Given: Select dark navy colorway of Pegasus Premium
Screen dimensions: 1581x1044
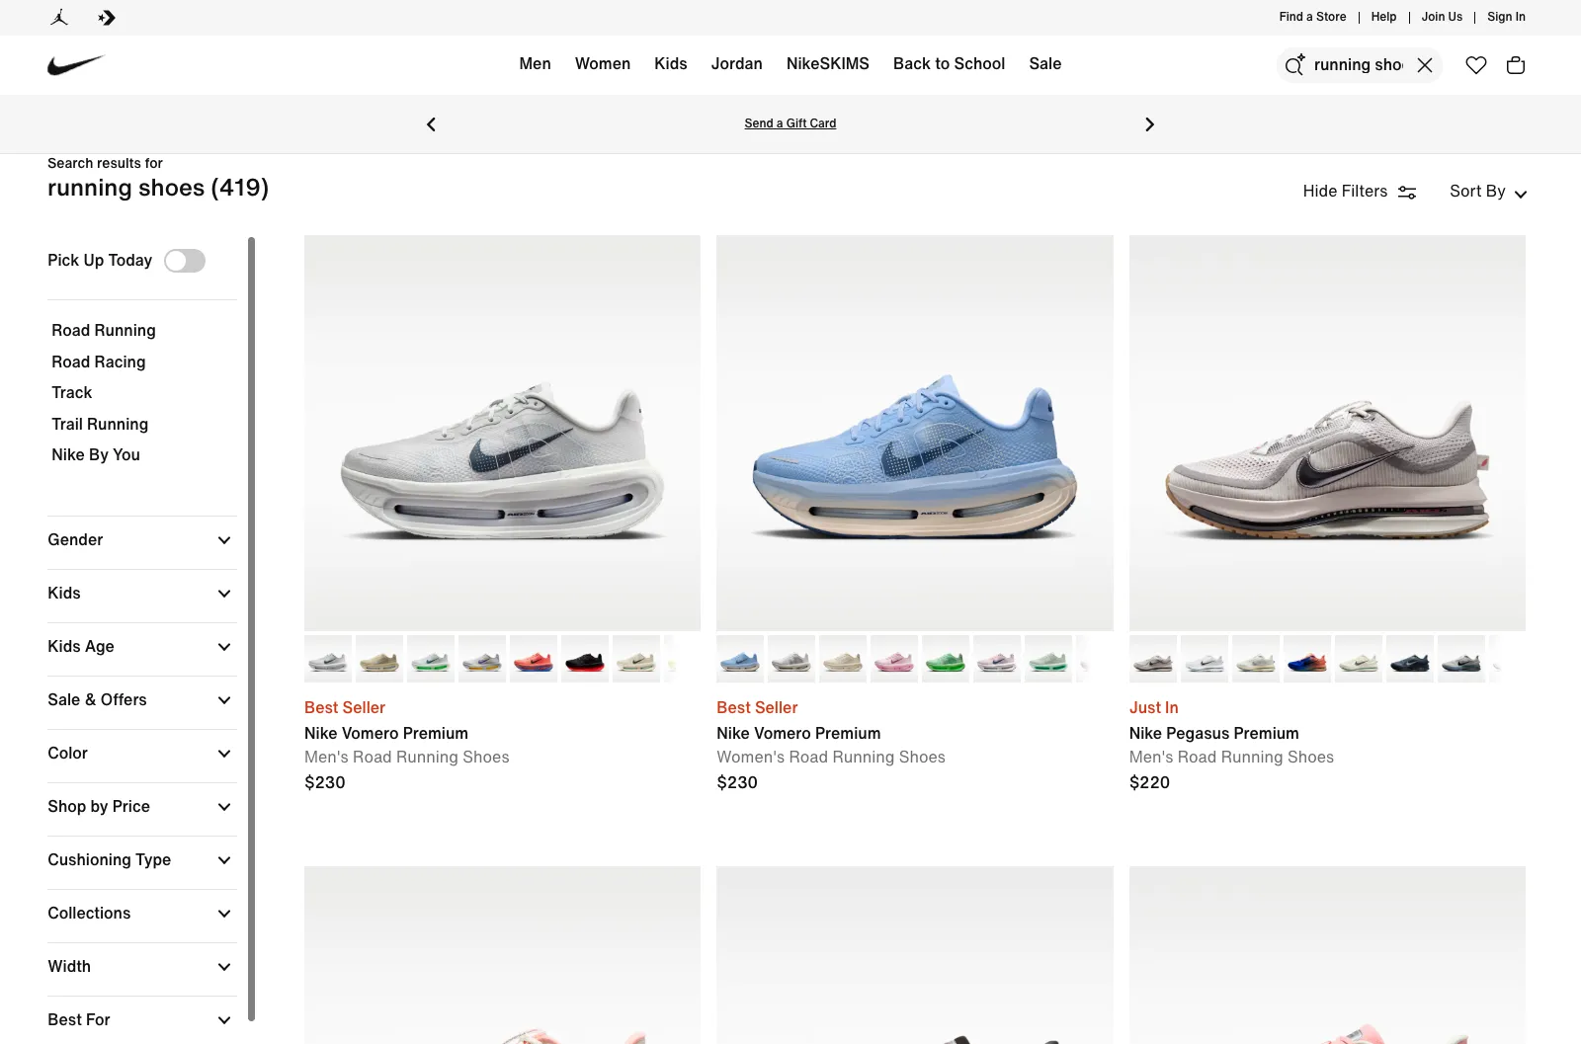Looking at the screenshot, I should [1410, 659].
